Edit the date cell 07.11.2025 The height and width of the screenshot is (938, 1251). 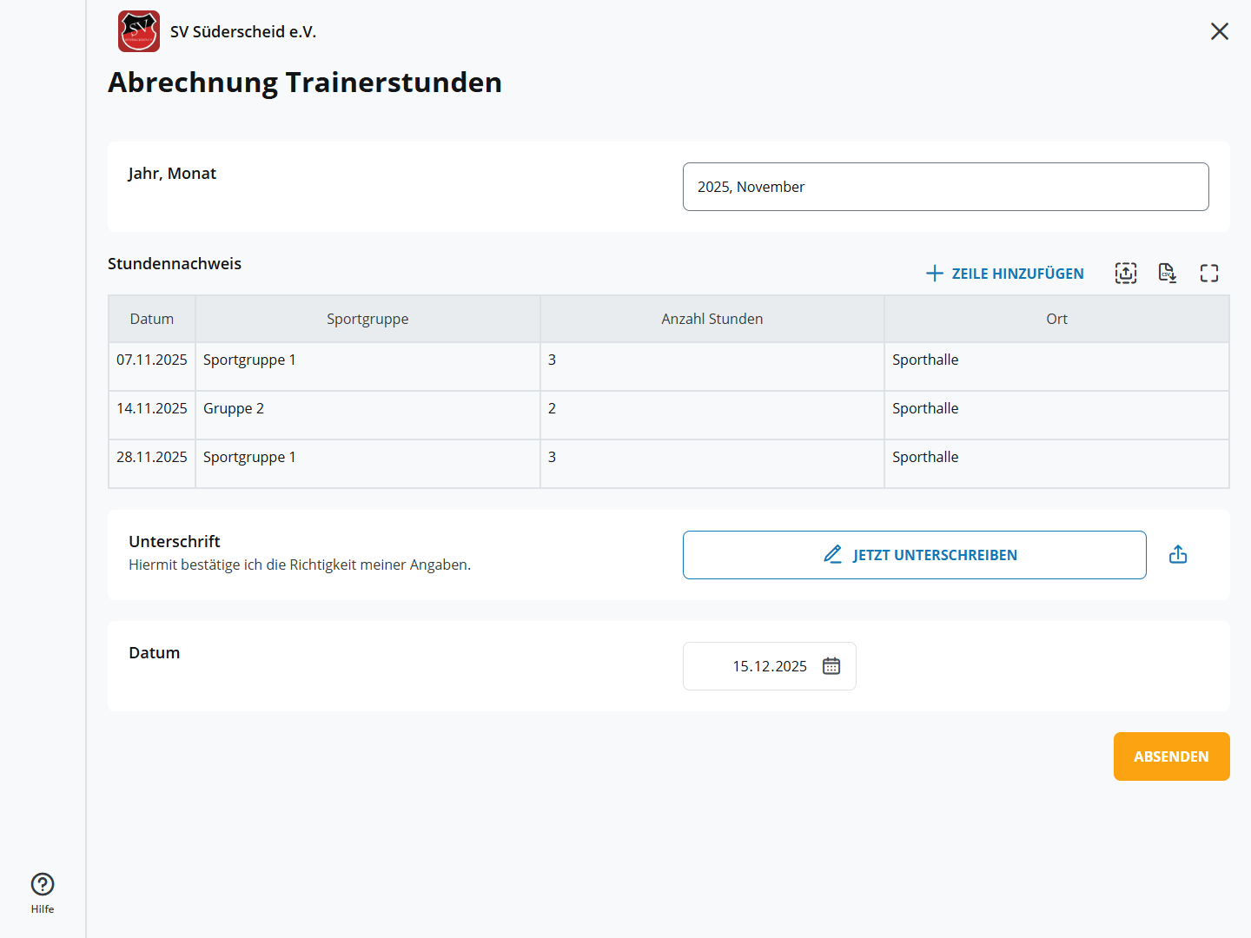coord(152,360)
